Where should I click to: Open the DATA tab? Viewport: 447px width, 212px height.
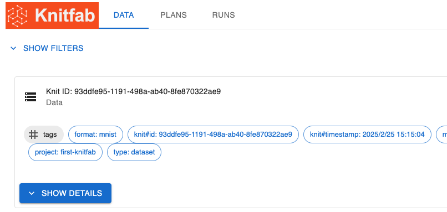124,15
